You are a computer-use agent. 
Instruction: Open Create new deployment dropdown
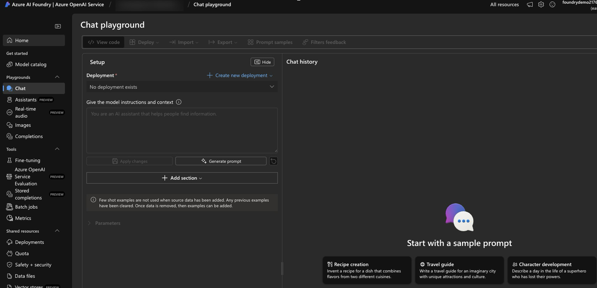click(x=239, y=75)
